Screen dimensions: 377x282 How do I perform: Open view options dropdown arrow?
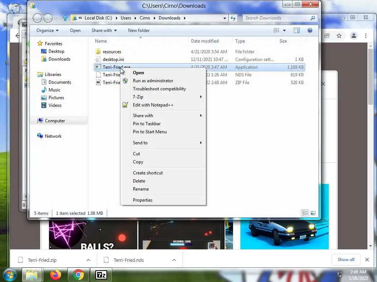tap(285, 30)
